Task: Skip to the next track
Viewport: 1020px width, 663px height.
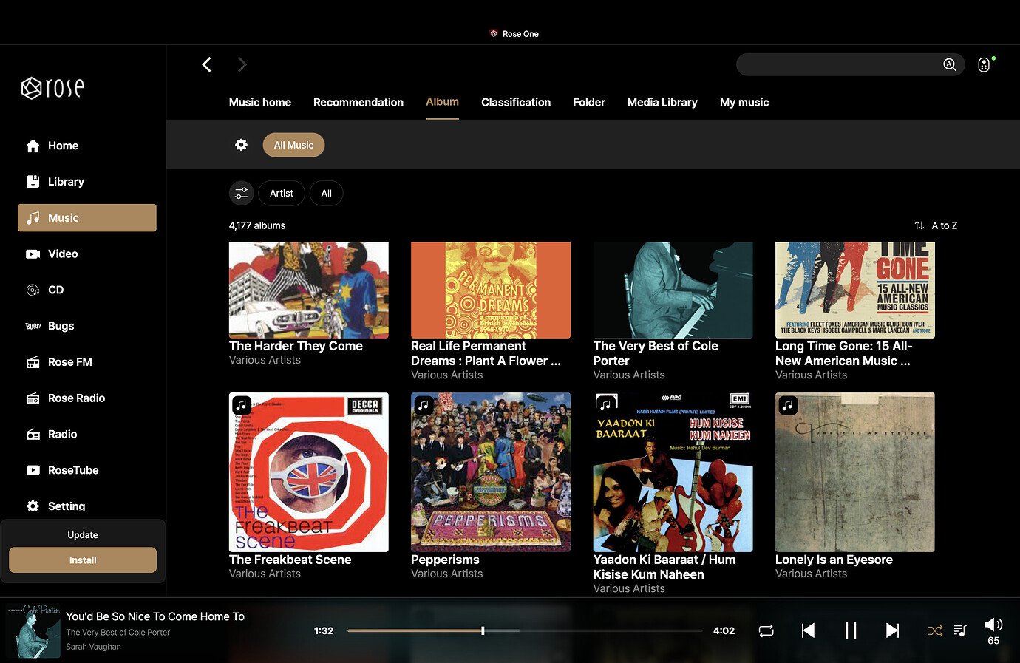Action: 893,630
